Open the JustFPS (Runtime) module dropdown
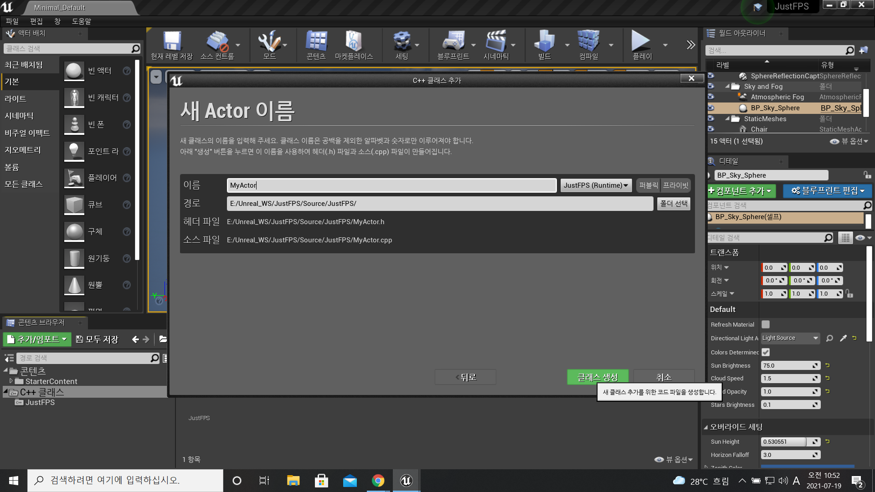Viewport: 875px width, 492px height. (596, 185)
